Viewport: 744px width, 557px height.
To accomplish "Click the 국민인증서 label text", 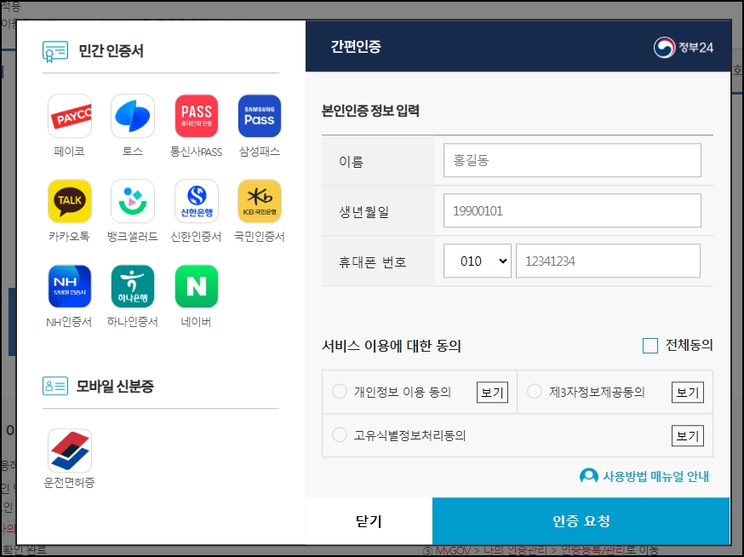I will (260, 237).
